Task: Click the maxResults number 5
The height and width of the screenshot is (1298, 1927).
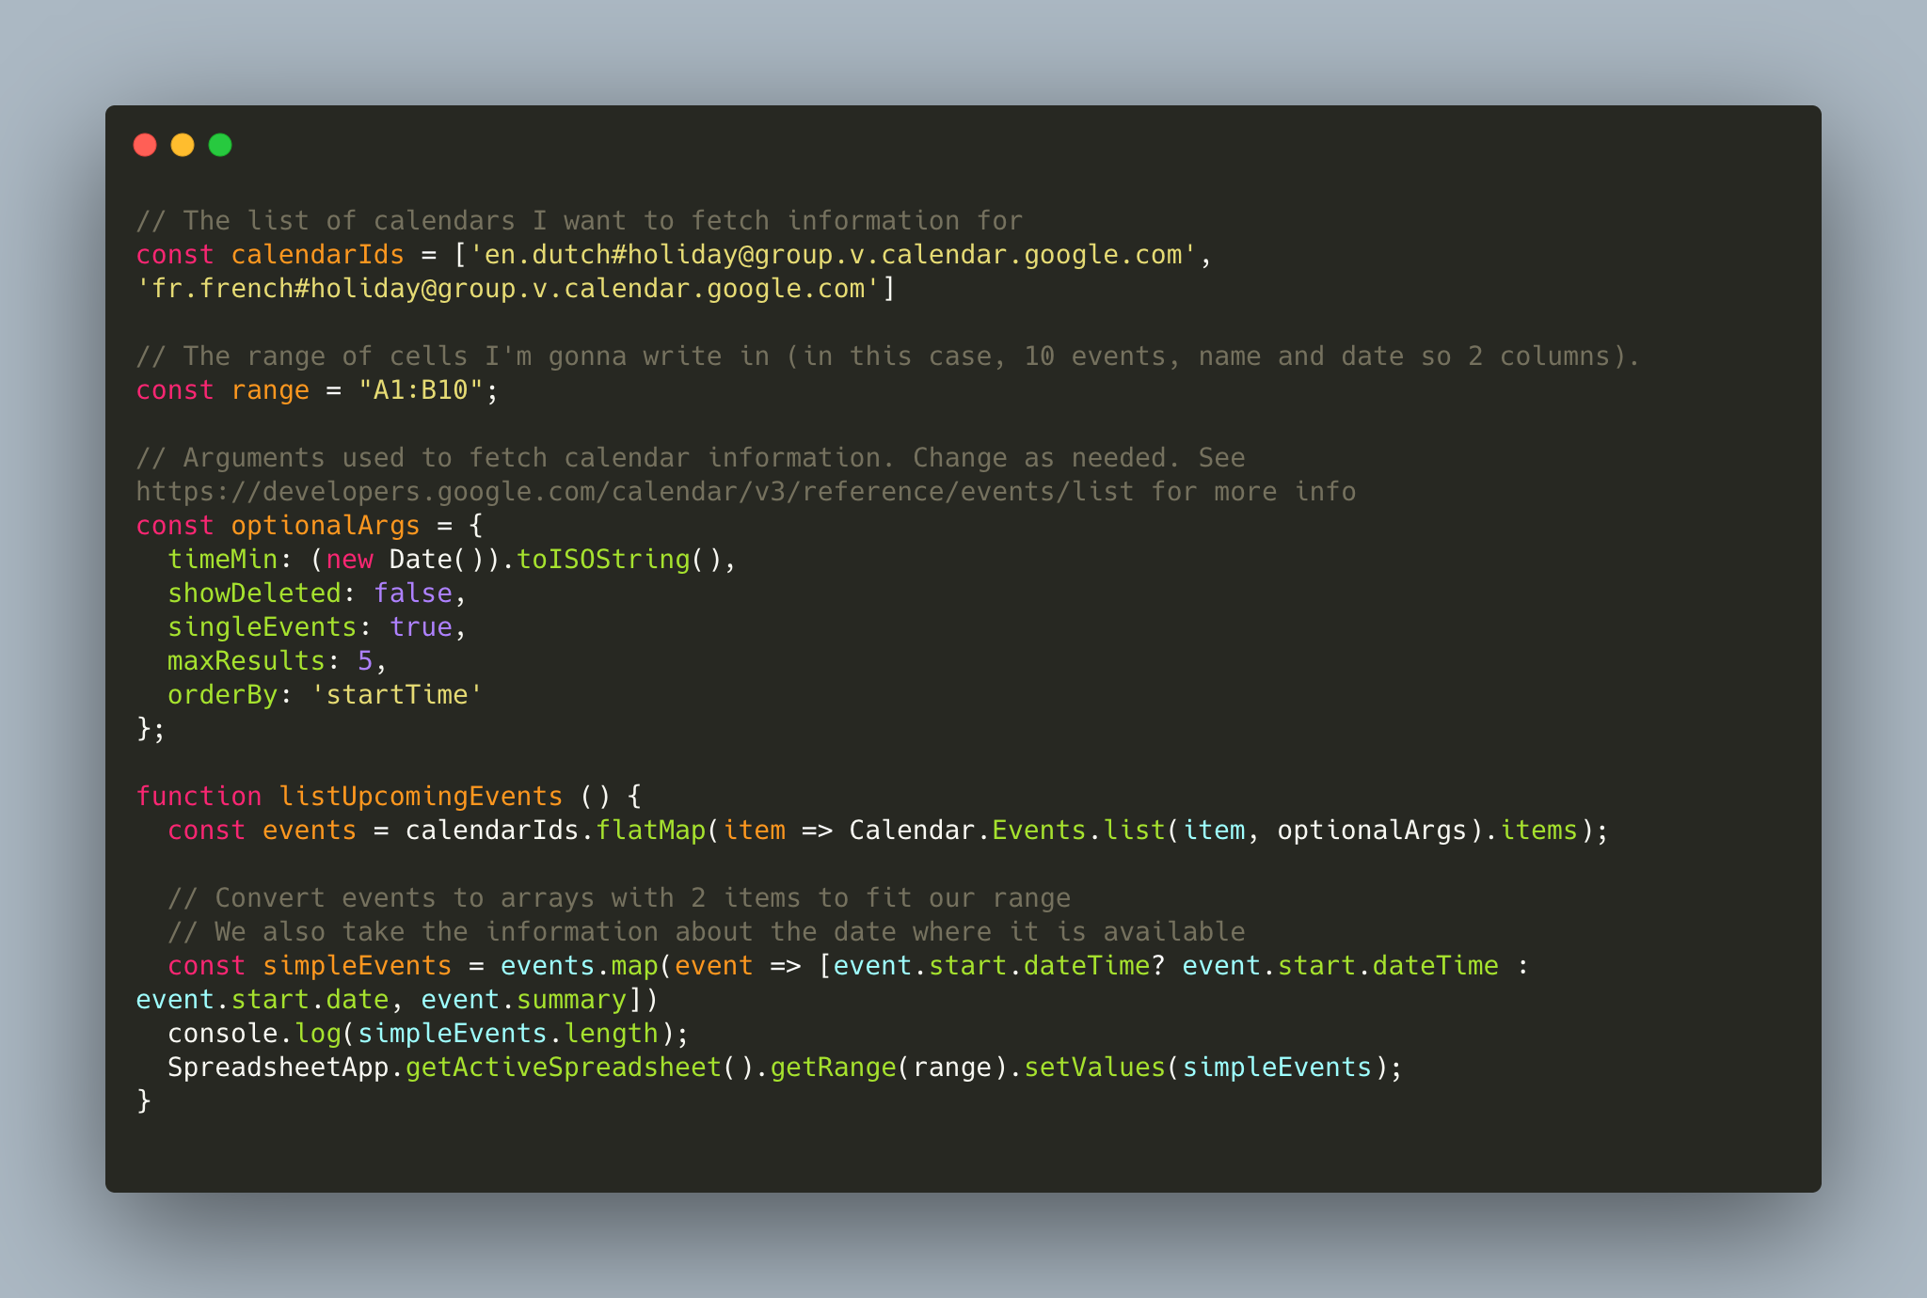Action: pos(365,661)
